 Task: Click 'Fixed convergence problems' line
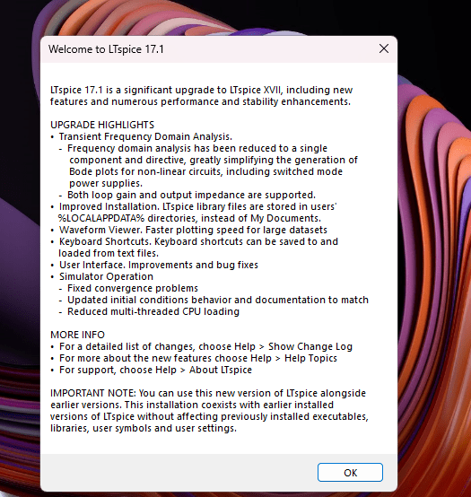point(133,288)
